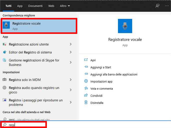Select the Tutti tab
Screen dimensions: 171x128
[x=8, y=6]
